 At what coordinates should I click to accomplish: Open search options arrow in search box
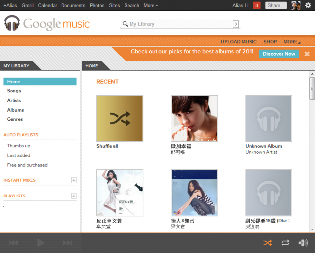coord(236,24)
